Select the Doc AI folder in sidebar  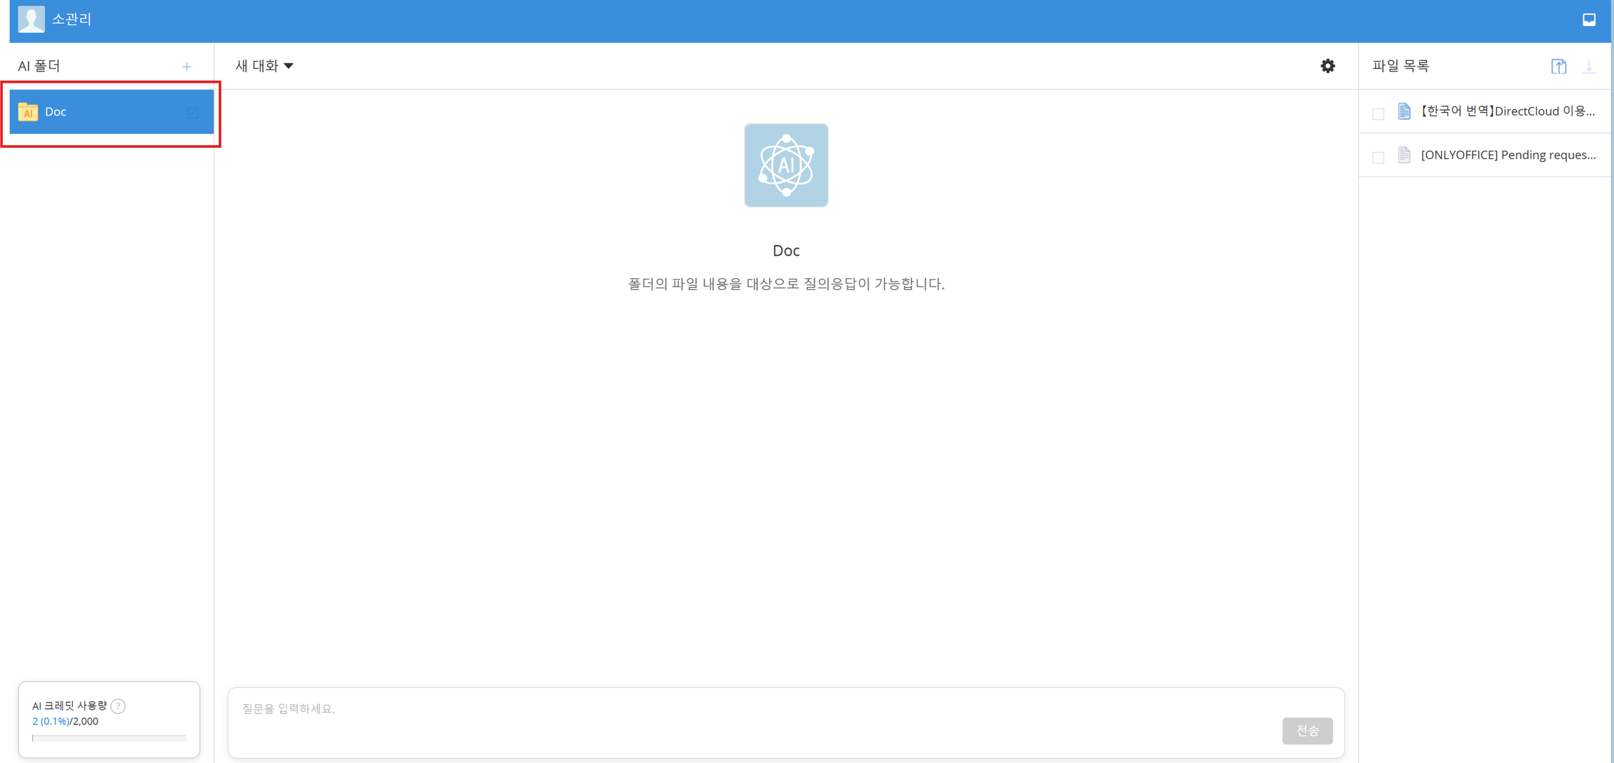[x=98, y=111]
